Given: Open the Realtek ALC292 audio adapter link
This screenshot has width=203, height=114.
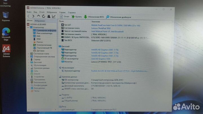Looking at the screenshot, I should coord(120,71).
